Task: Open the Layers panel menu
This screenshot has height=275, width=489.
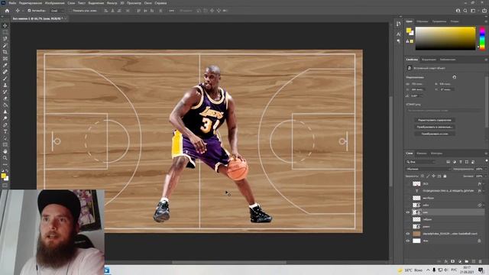Action: (486, 154)
